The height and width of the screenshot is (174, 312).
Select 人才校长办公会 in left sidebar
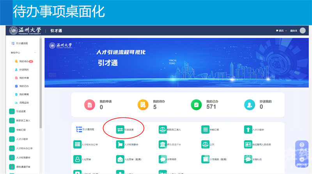(x=21, y=148)
